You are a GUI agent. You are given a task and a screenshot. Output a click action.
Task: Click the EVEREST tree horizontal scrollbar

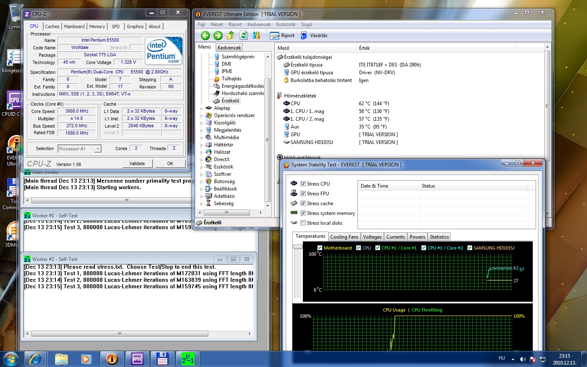pos(227,212)
